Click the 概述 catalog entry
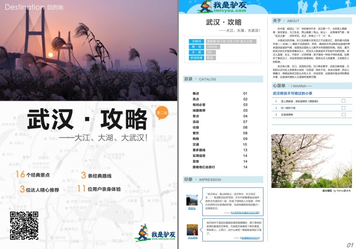The width and height of the screenshot is (356, 249). [196, 93]
